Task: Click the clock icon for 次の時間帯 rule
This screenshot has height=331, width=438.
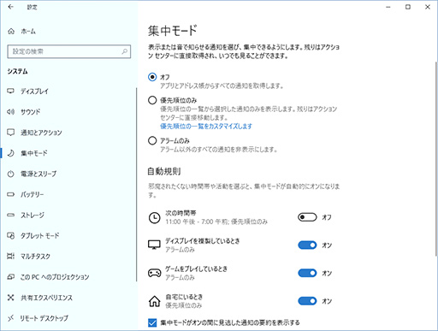Action: pos(154,218)
